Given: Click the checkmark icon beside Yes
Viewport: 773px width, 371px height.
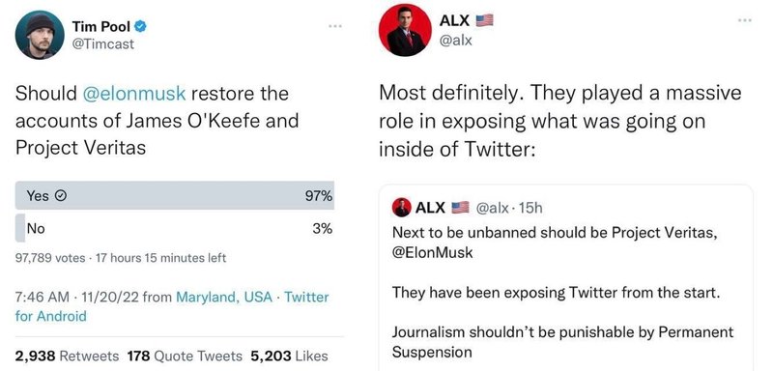Looking at the screenshot, I should point(60,196).
